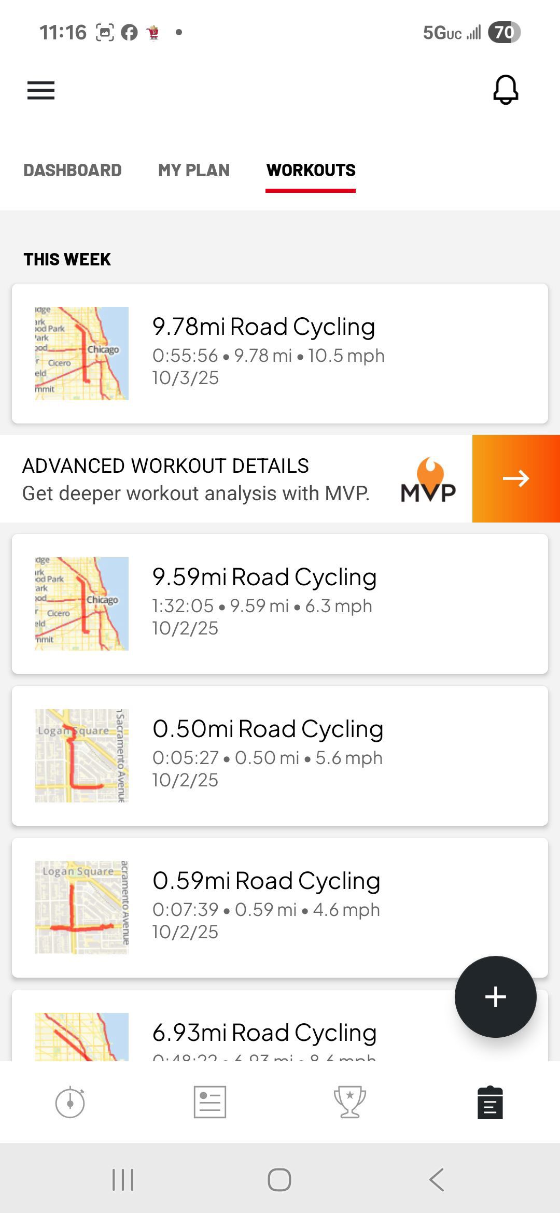Viewport: 560px width, 1213px height.
Task: Open the 0.50mi Road Cycling workout
Action: (280, 756)
